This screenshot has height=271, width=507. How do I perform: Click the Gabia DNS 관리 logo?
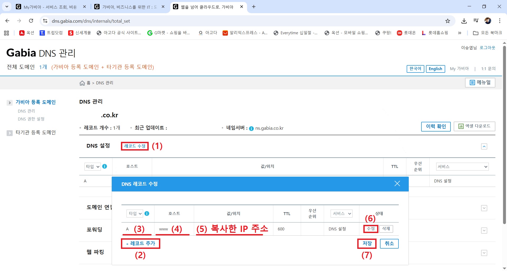41,53
